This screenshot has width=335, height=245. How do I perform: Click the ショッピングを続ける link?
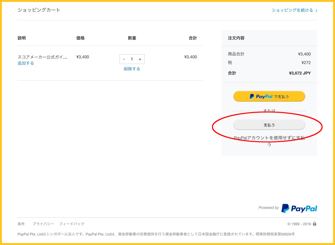(x=295, y=10)
